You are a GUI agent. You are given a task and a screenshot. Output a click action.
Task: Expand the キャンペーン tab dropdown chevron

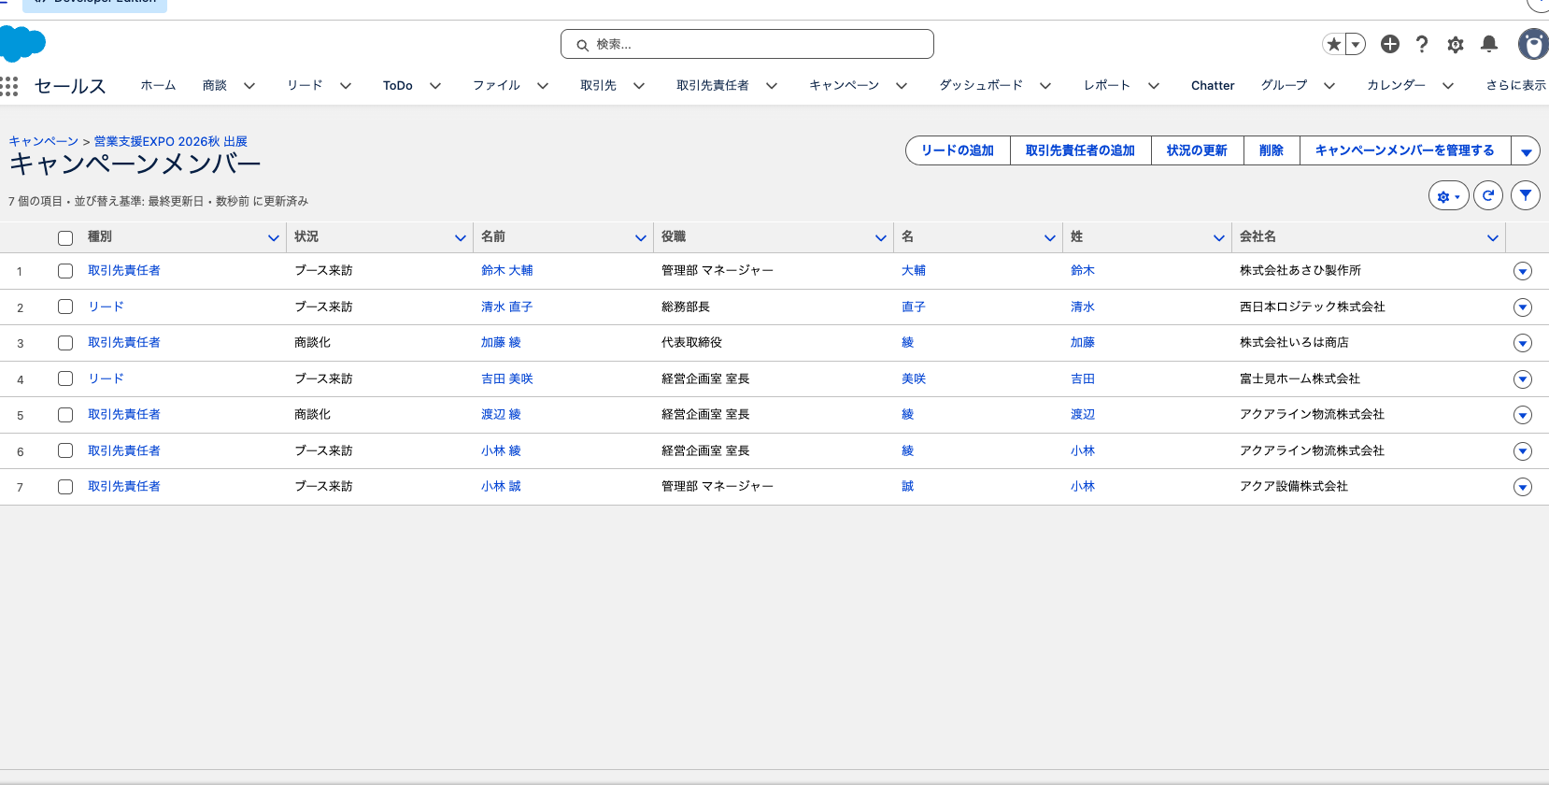(x=902, y=86)
